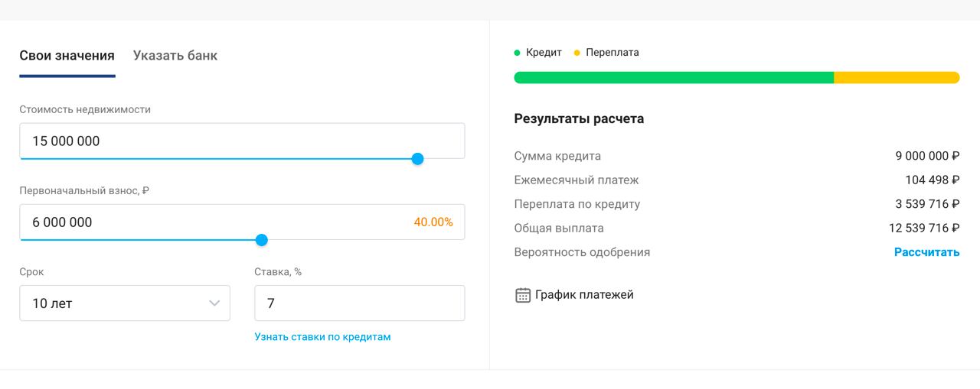Click the calendar icon beside График платежей
Screen dimensions: 980x389
(x=523, y=295)
